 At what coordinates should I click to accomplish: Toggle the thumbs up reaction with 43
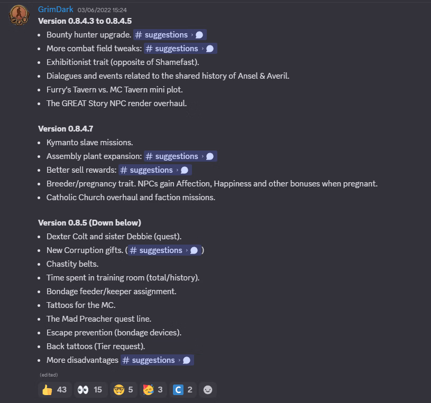[x=54, y=390]
